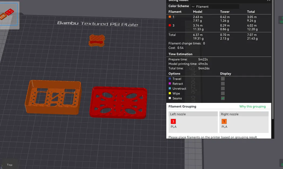Toggle the Wipe display checkbox
The width and height of the screenshot is (283, 169).
coord(223,94)
